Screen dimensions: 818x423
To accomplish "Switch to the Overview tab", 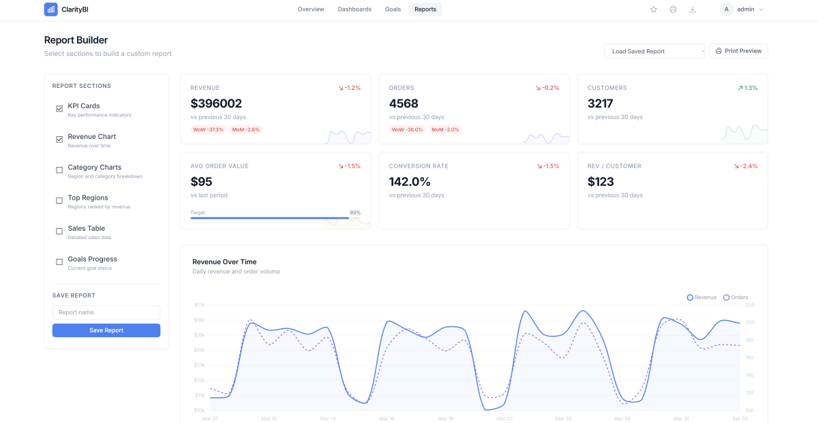I will click(311, 9).
